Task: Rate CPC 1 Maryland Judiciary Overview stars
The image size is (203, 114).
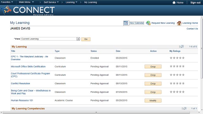Action: point(177,58)
